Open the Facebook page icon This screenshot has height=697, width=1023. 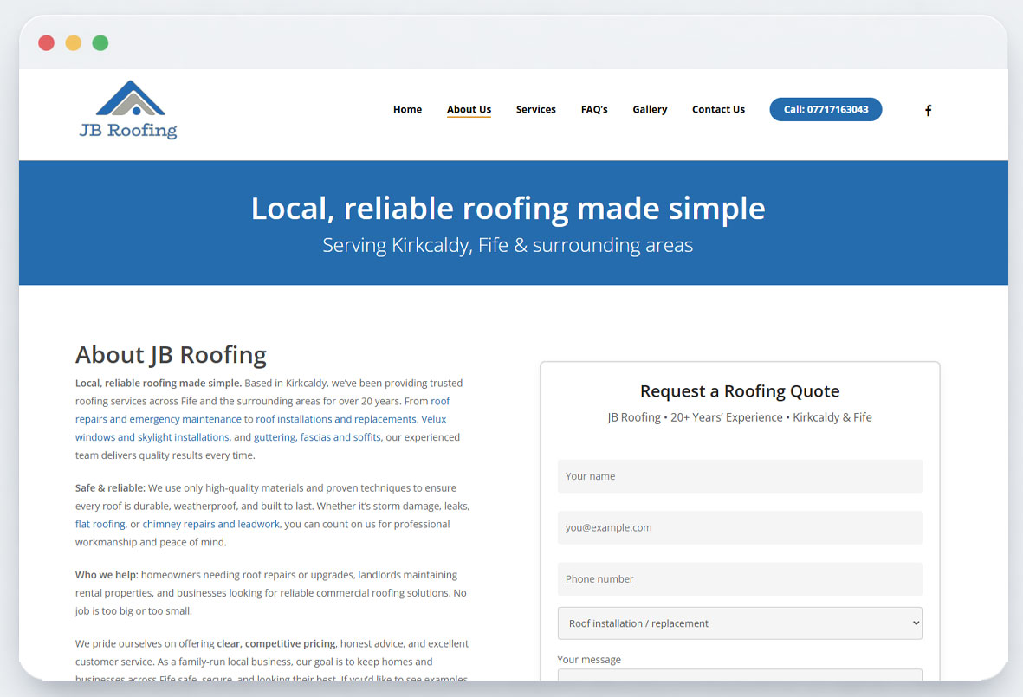928,110
